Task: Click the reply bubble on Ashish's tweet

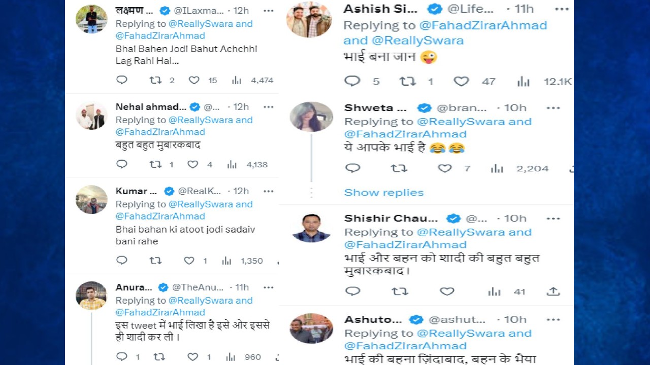Action: click(352, 81)
